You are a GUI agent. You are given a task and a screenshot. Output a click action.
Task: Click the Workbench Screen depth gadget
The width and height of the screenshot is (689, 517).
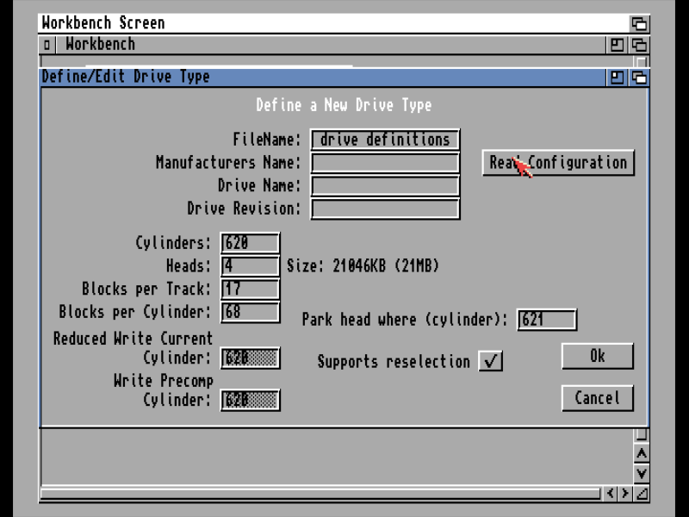click(639, 24)
